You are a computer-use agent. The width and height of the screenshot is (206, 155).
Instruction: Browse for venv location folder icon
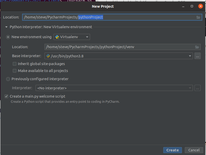[x=197, y=47]
